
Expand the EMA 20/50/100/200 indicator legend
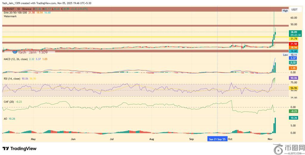click(15, 13)
